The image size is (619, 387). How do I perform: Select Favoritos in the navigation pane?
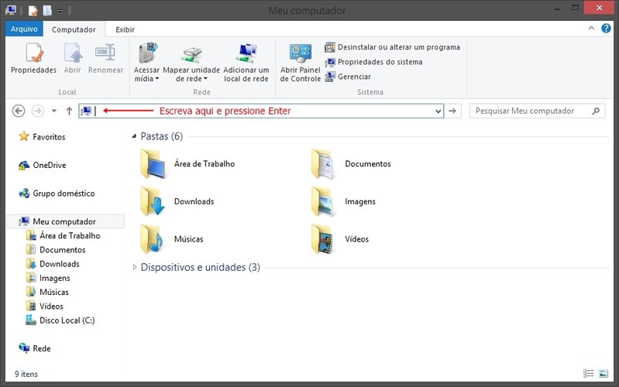coord(43,136)
